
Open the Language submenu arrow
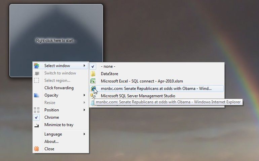click(84, 134)
